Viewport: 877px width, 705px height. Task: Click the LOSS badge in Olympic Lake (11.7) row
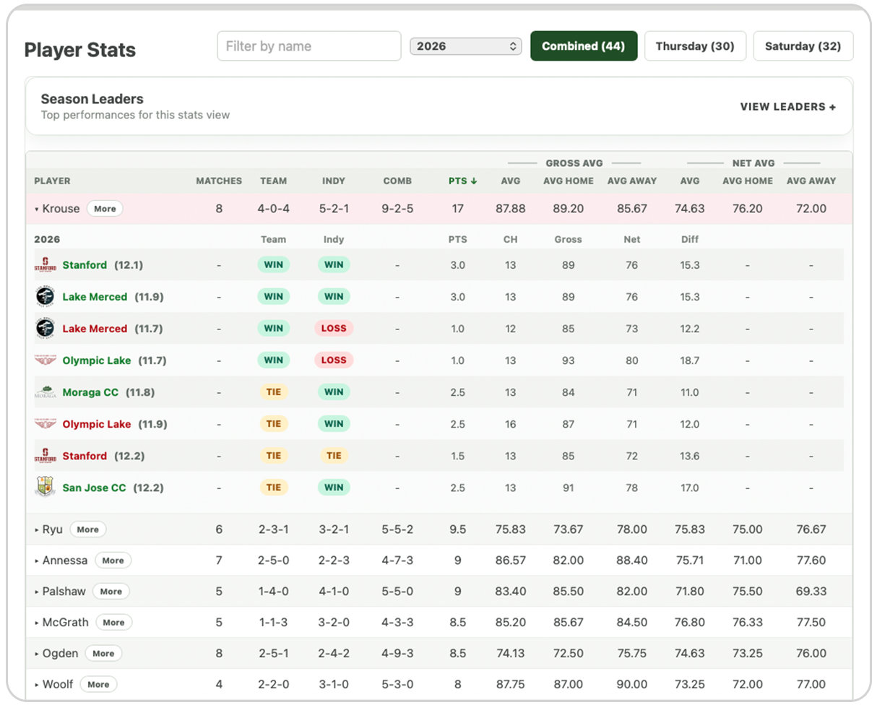334,360
